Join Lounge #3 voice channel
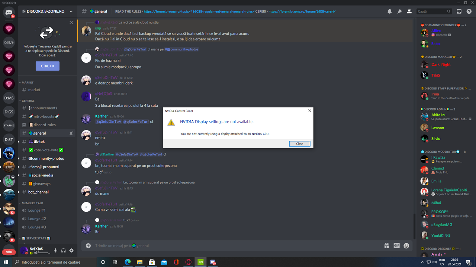This screenshot has height=267, width=476. [x=48, y=227]
